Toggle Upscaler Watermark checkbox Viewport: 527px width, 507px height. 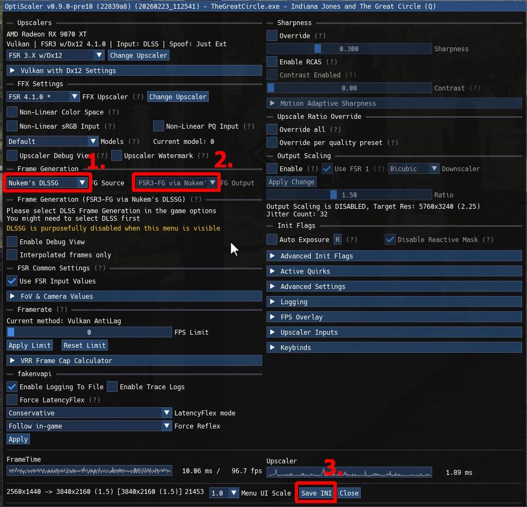[x=117, y=156]
